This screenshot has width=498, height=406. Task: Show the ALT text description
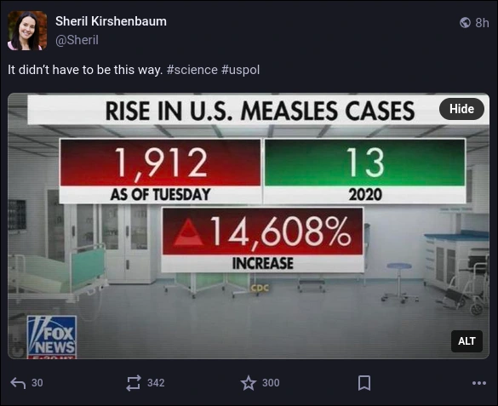pyautogui.click(x=467, y=341)
